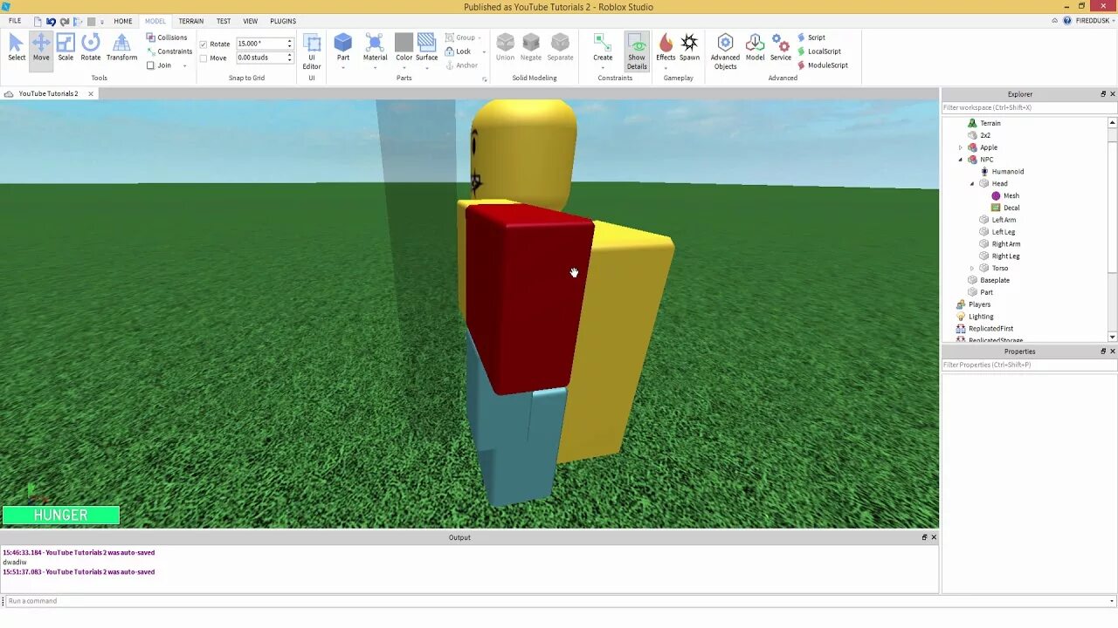
Task: Click the Union solid modeling button
Action: pos(505,47)
